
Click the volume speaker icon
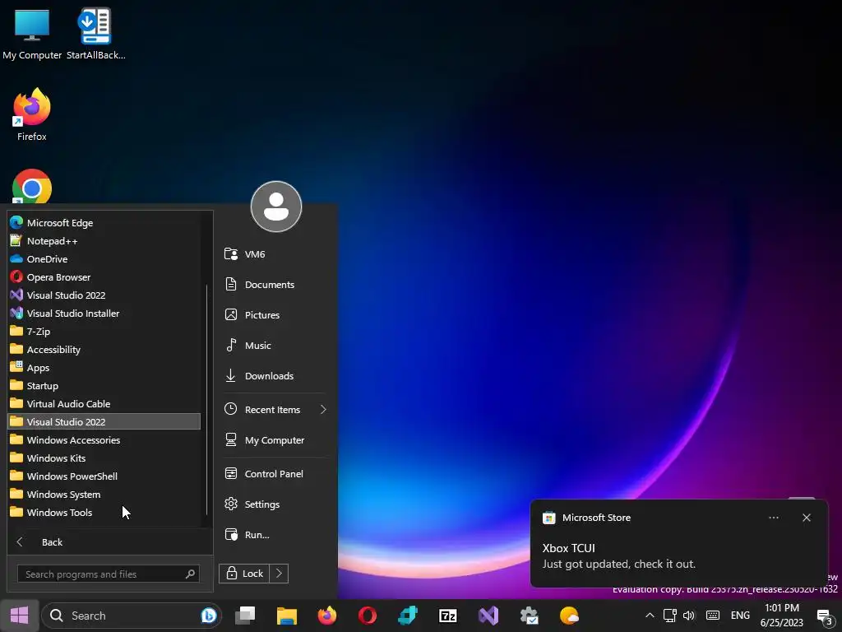pos(688,616)
